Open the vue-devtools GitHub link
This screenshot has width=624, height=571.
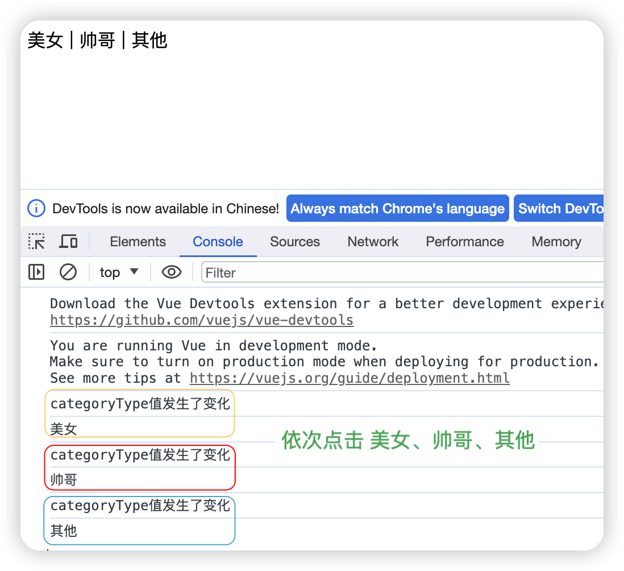pos(201,320)
